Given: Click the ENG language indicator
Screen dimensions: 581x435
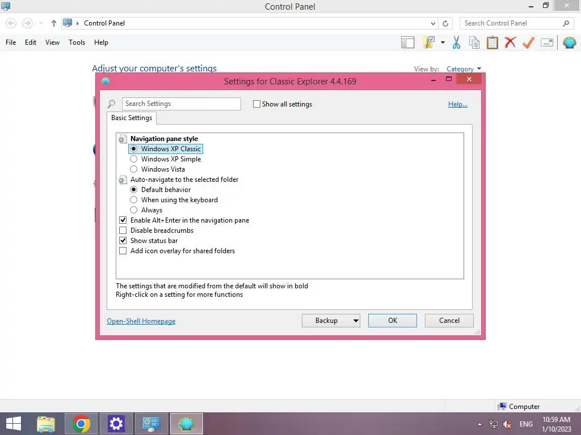Looking at the screenshot, I should pos(526,424).
